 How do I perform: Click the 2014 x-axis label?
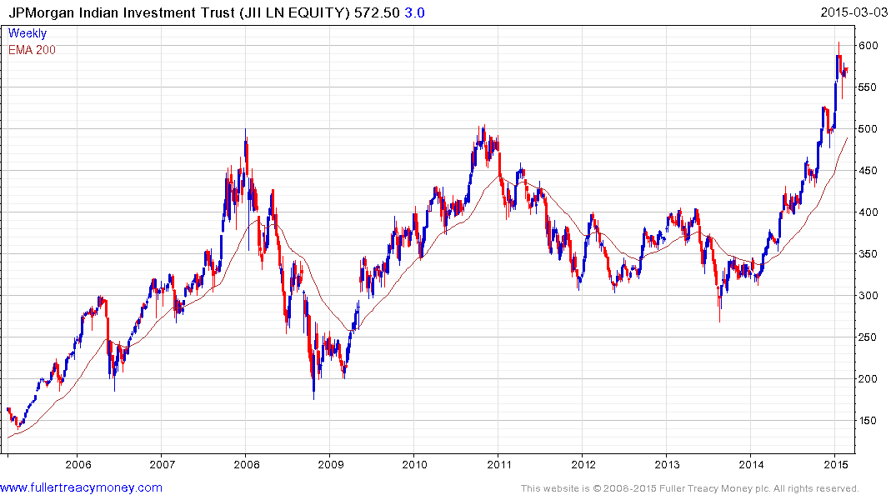pyautogui.click(x=751, y=464)
